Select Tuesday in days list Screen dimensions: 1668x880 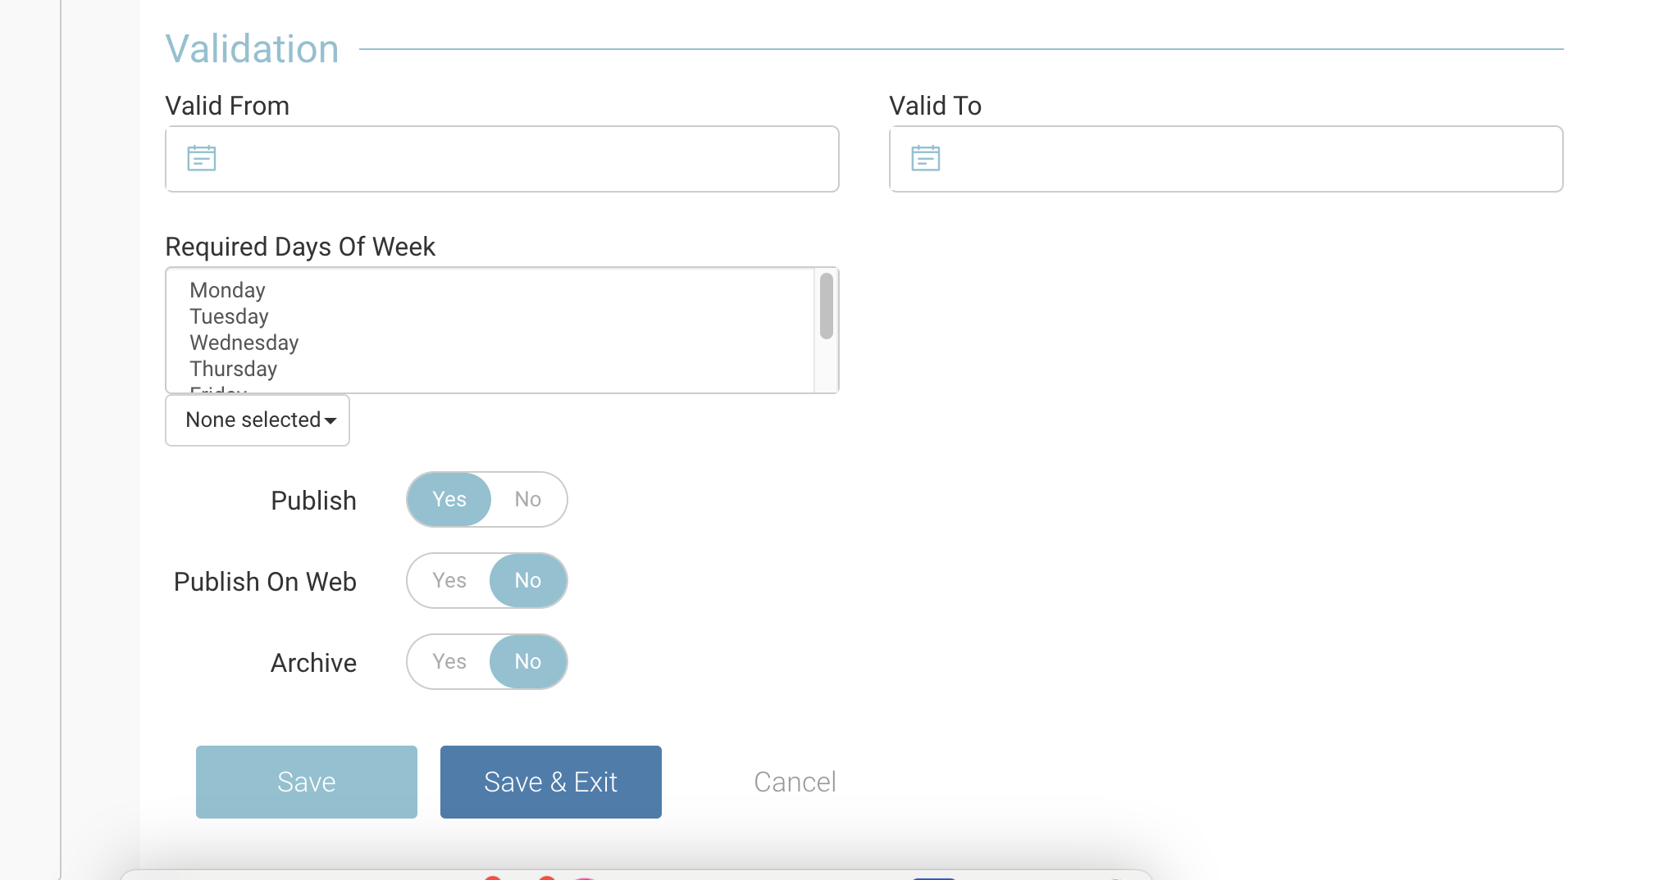pyautogui.click(x=230, y=317)
